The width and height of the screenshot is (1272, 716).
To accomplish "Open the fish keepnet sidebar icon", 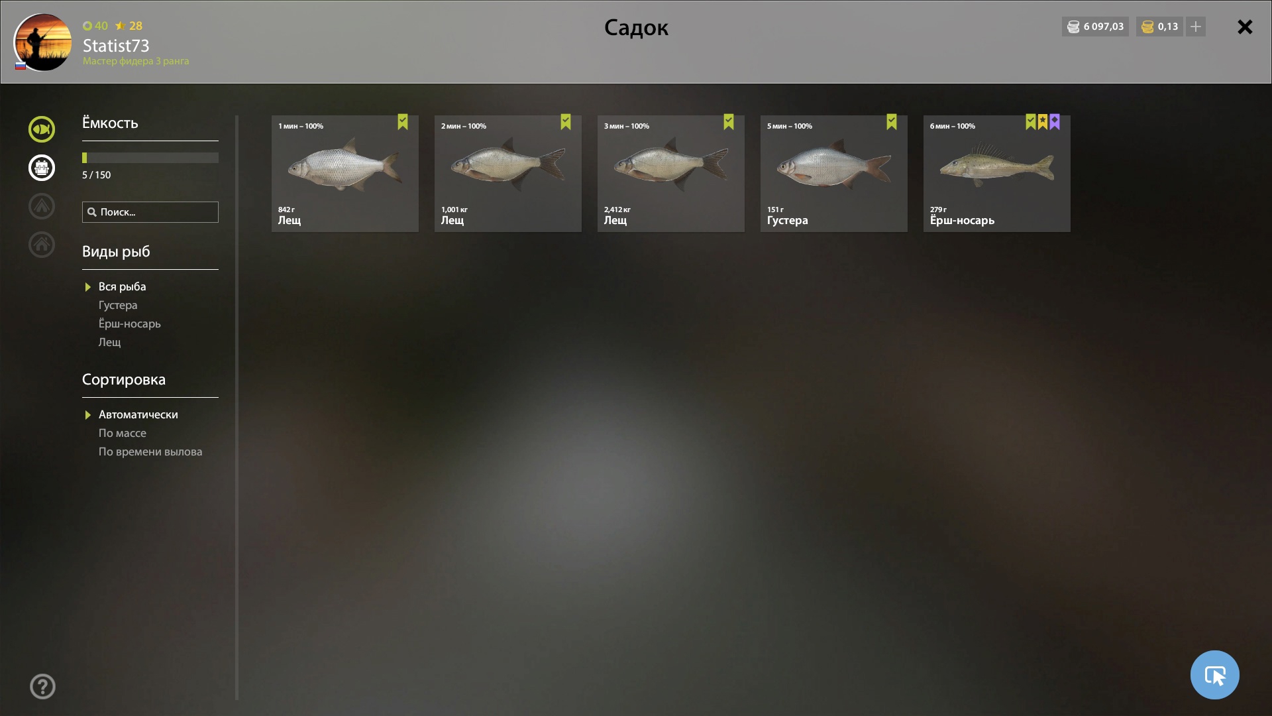I will (x=41, y=129).
